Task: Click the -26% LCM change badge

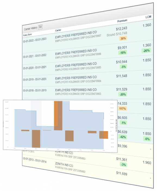Action: [x=146, y=50]
